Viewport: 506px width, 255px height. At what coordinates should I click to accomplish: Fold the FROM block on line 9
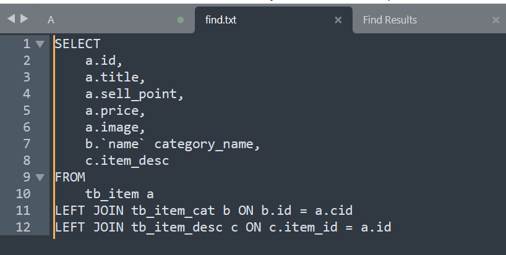[40, 177]
